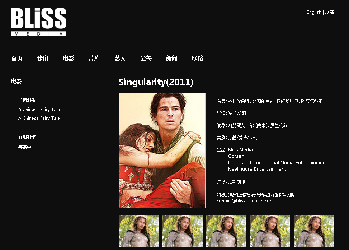The image size is (349, 250).
Task: Click the contact@blissmedialtd.com email address
Action: point(245,201)
